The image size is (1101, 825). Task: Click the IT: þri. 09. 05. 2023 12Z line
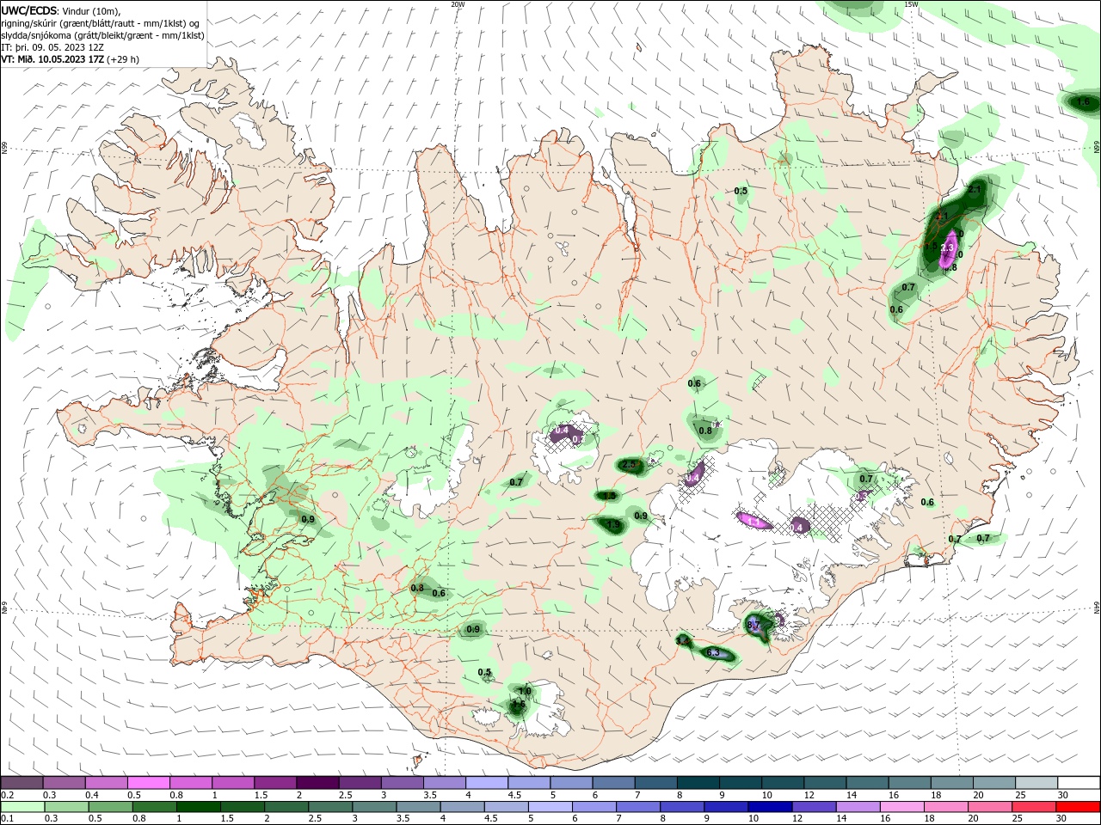pyautogui.click(x=52, y=47)
